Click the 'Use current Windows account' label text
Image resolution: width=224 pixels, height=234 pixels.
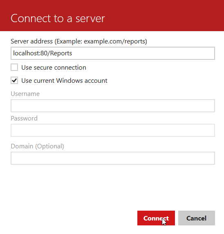click(64, 81)
